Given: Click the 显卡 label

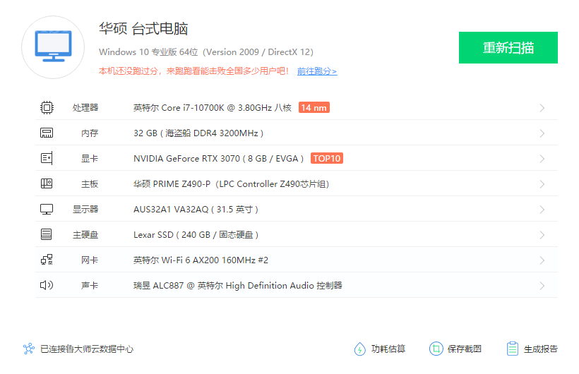Looking at the screenshot, I should pos(90,158).
